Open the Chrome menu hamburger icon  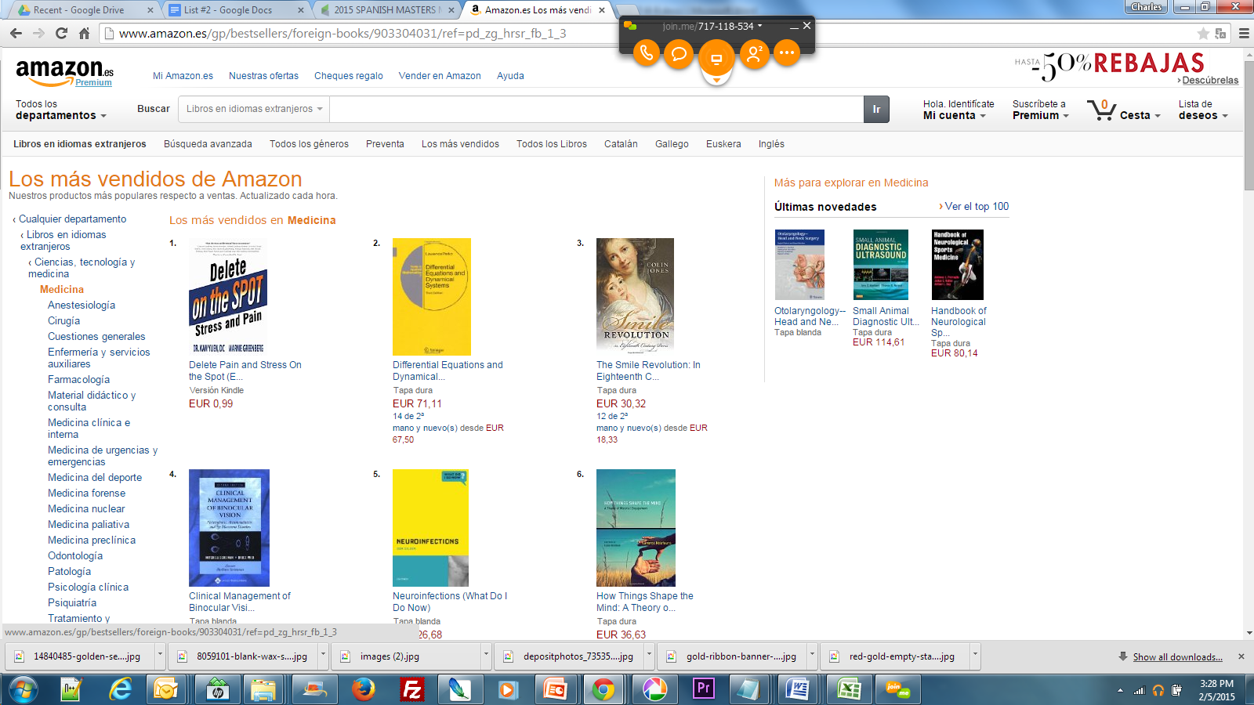click(1244, 34)
